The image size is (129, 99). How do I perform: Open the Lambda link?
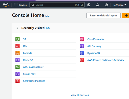click(28, 53)
